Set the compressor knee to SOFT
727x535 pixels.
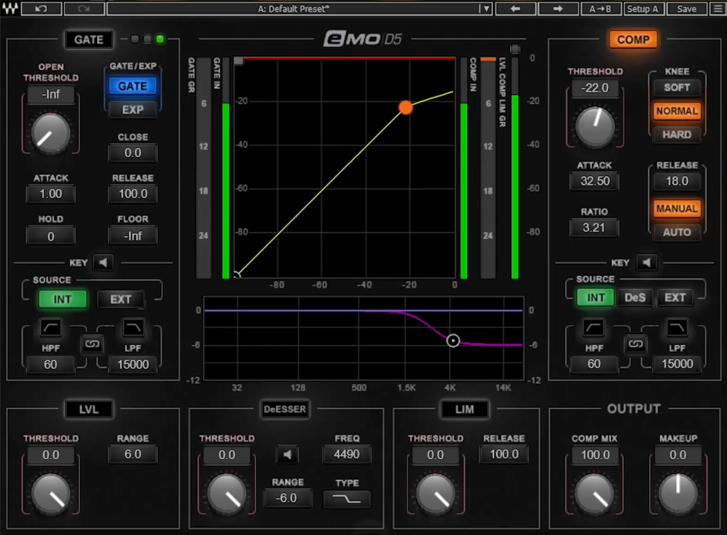click(676, 87)
